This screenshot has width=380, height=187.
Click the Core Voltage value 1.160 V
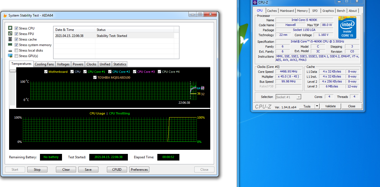tap(323, 35)
